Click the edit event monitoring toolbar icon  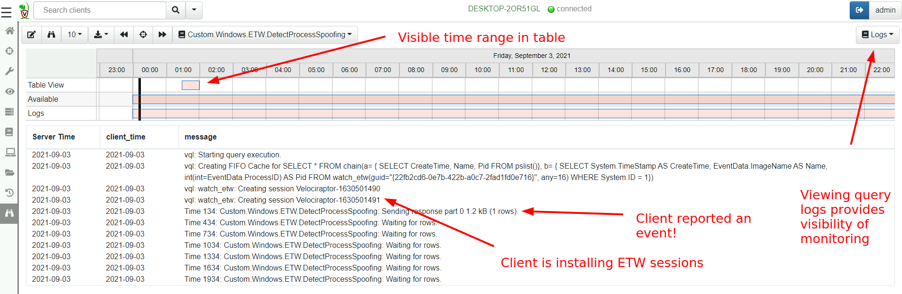tap(32, 34)
